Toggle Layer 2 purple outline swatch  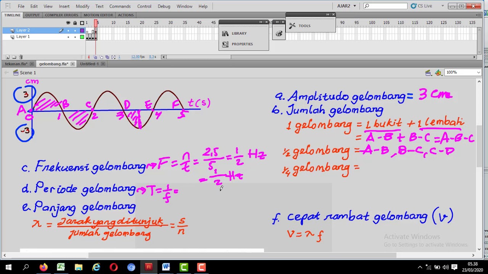82,30
